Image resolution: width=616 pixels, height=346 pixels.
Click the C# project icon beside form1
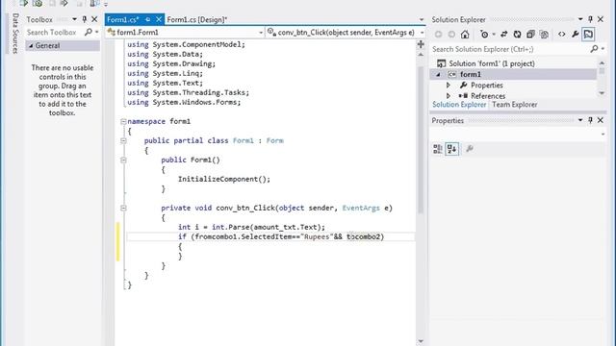[452, 74]
